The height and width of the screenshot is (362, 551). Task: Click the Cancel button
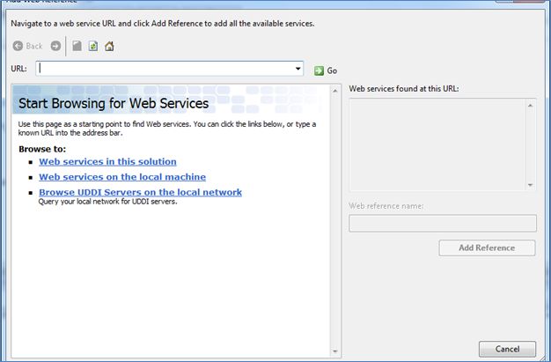pyautogui.click(x=507, y=349)
